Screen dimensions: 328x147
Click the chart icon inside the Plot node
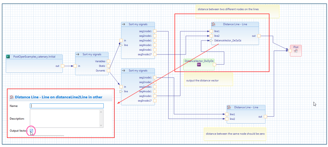tap(296, 51)
